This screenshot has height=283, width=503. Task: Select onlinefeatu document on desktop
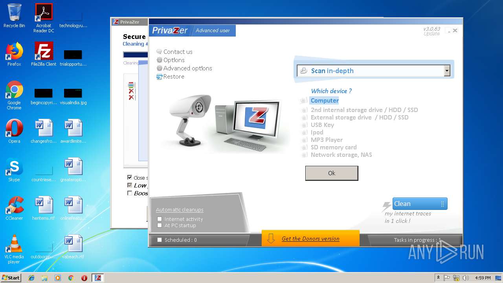point(73,208)
